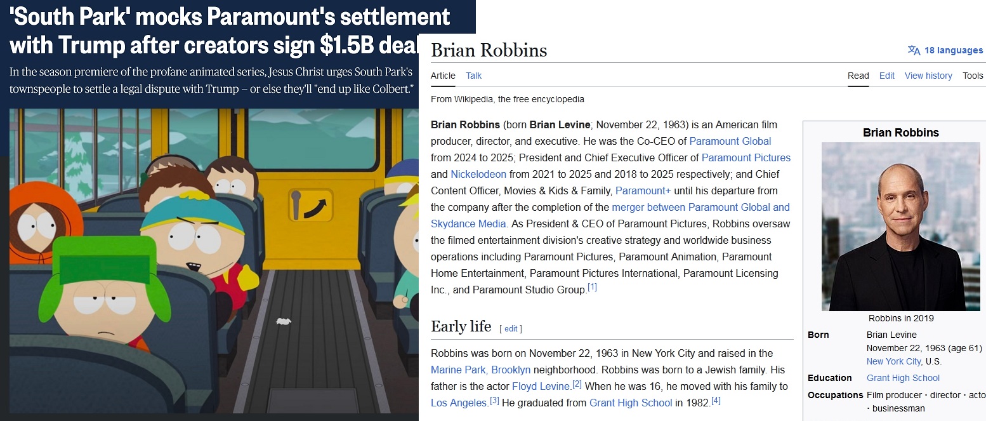Viewport: 986px width, 421px height.
Task: Click the South Park bus image
Action: (209, 260)
